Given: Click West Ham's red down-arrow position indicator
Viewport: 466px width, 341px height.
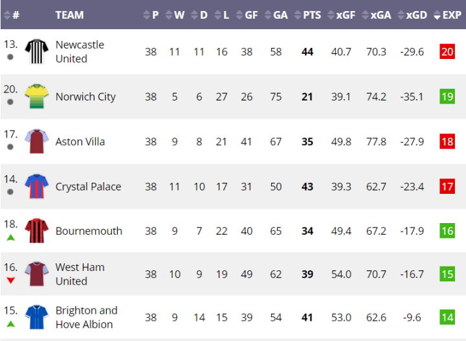Looking at the screenshot, I should click(x=10, y=281).
